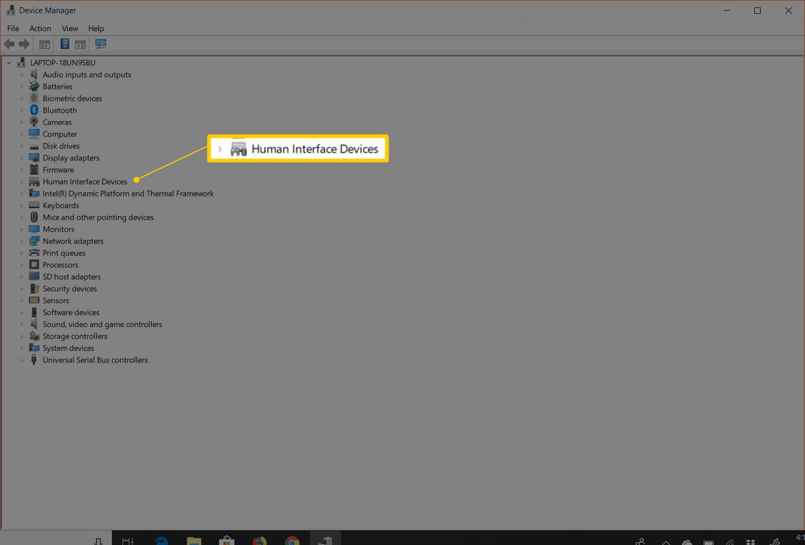Viewport: 805px width, 545px height.
Task: Expand the Sensors category chevron
Action: click(x=22, y=300)
